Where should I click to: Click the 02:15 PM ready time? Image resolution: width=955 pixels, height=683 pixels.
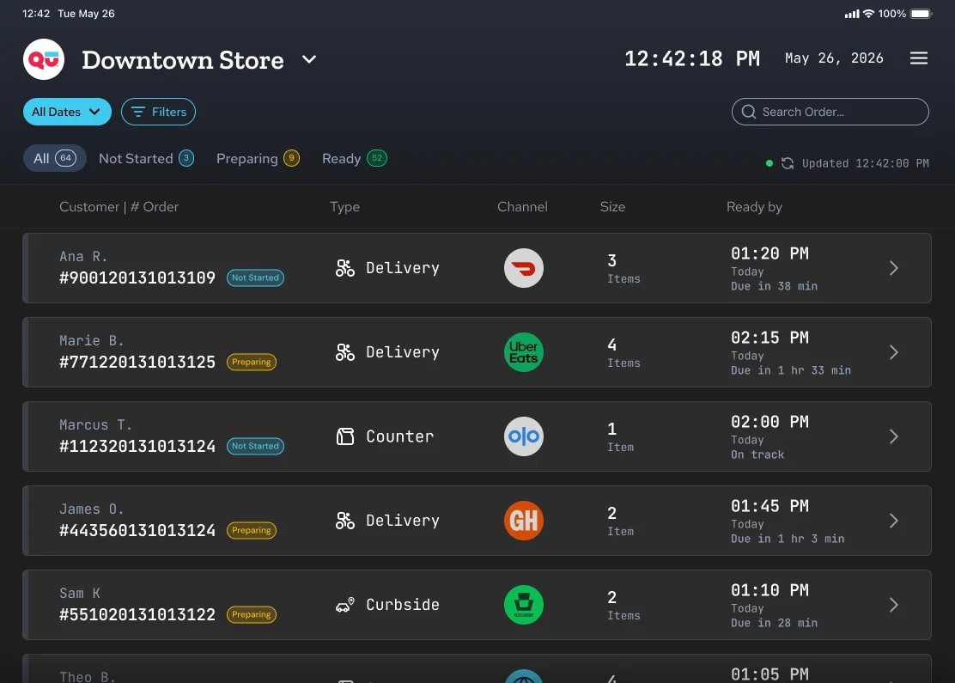click(x=769, y=338)
